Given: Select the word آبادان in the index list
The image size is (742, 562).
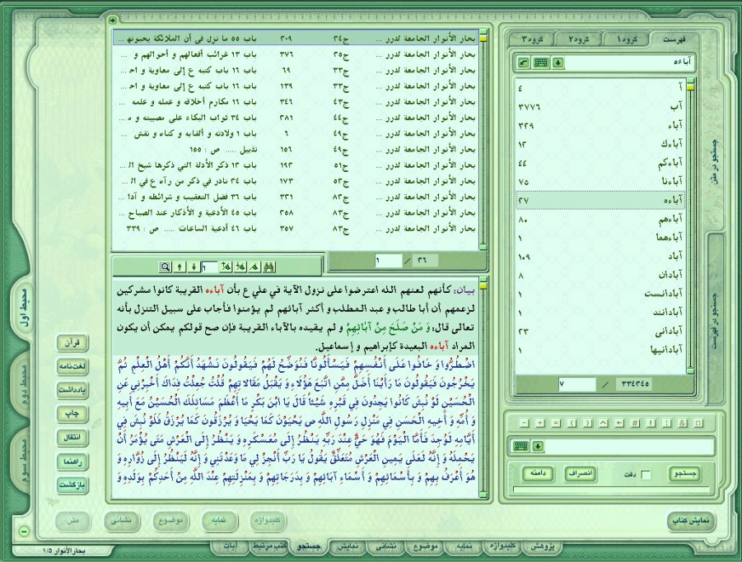Looking at the screenshot, I should tap(600, 275).
